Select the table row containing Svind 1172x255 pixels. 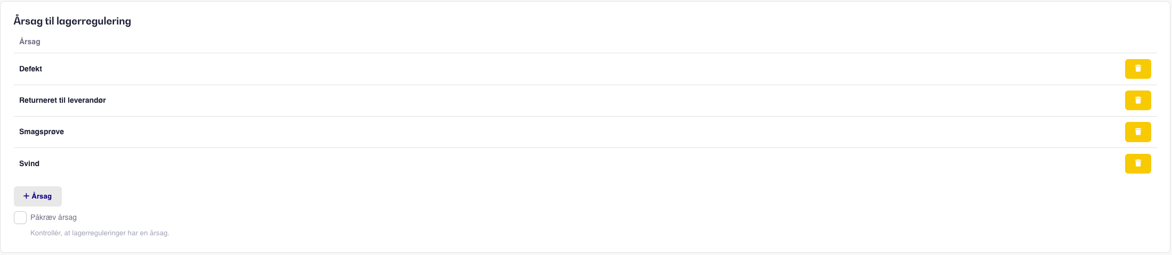click(585, 163)
